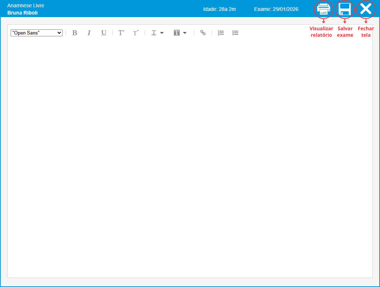Toggle italic text formatting
The width and height of the screenshot is (380, 287).
[x=89, y=33]
